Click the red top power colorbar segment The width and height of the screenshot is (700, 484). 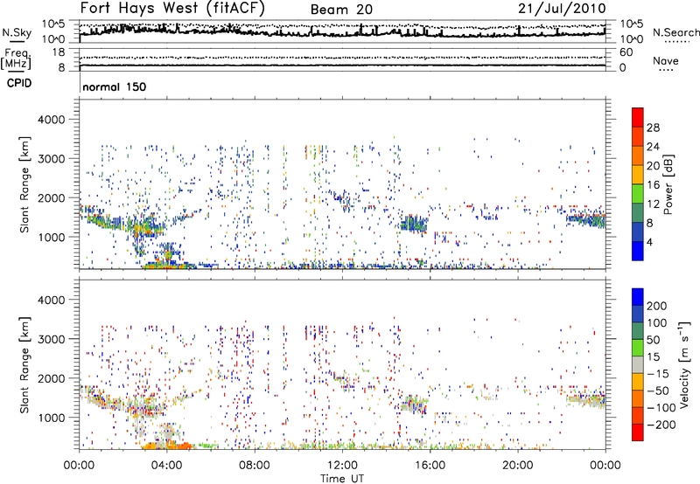pyautogui.click(x=638, y=117)
